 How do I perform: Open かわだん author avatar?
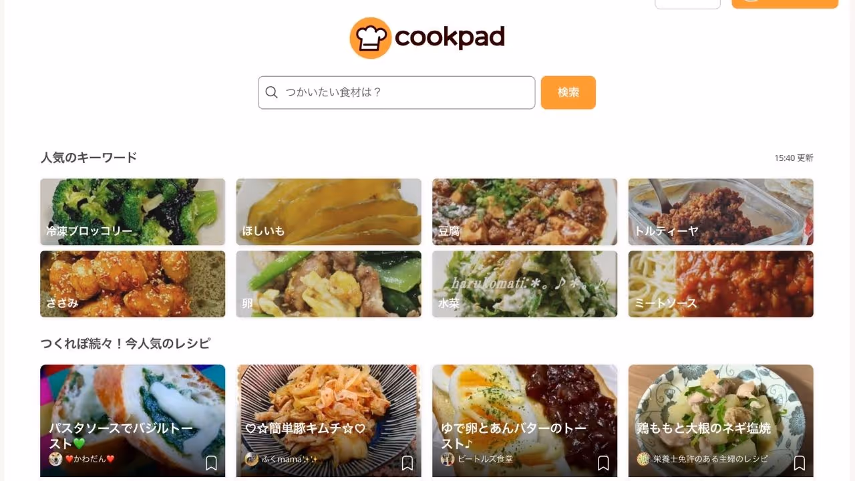pyautogui.click(x=55, y=459)
